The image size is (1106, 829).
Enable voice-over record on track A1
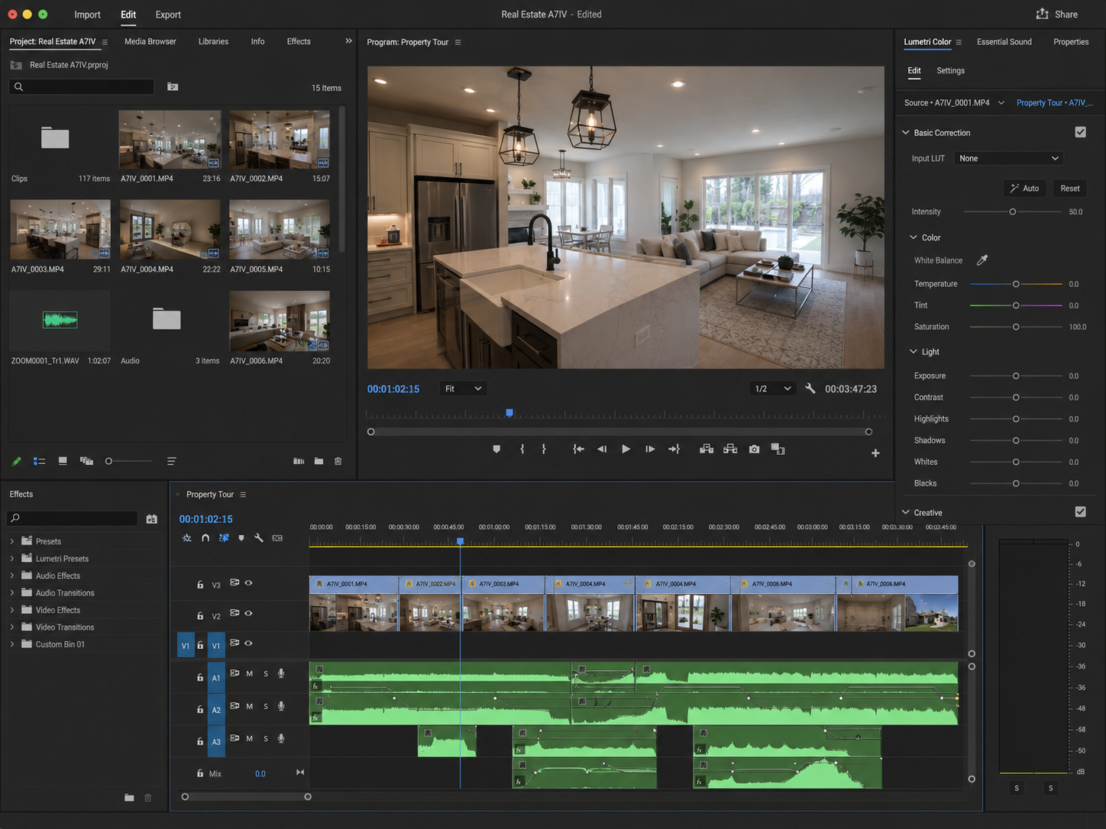(x=281, y=673)
